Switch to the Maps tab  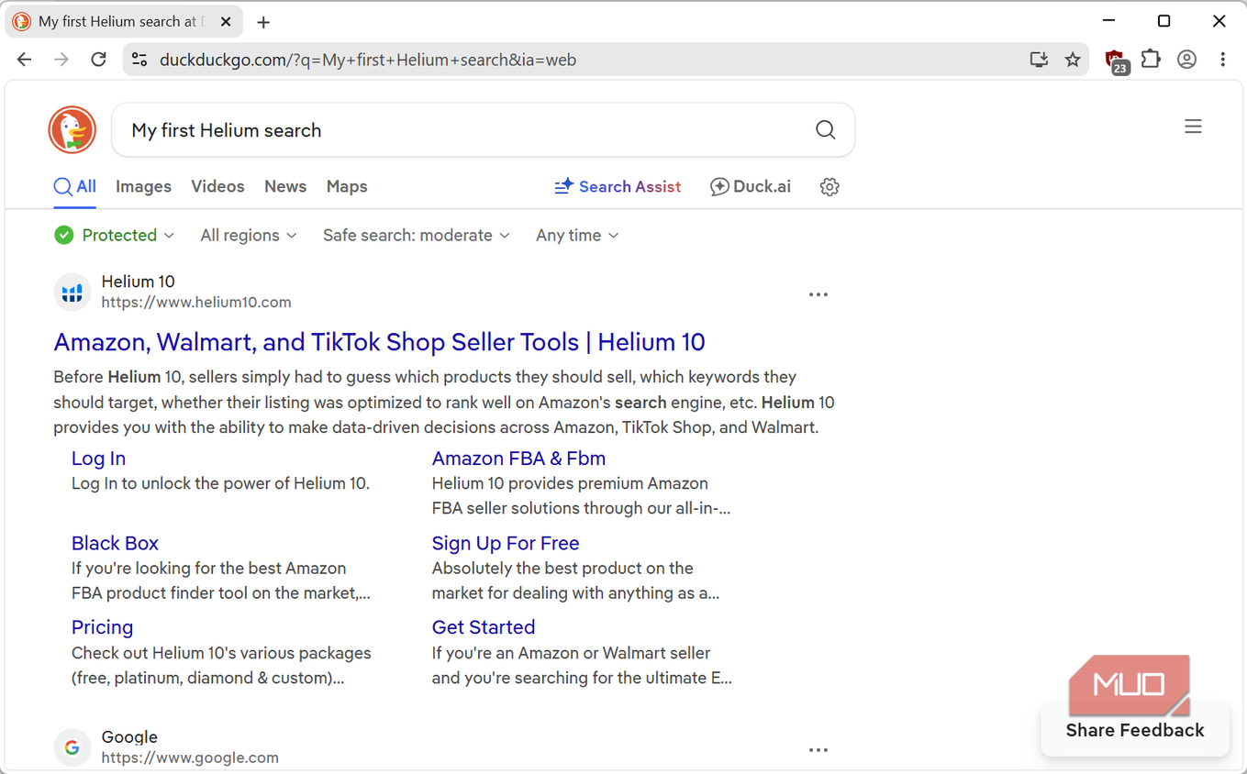[x=347, y=187]
